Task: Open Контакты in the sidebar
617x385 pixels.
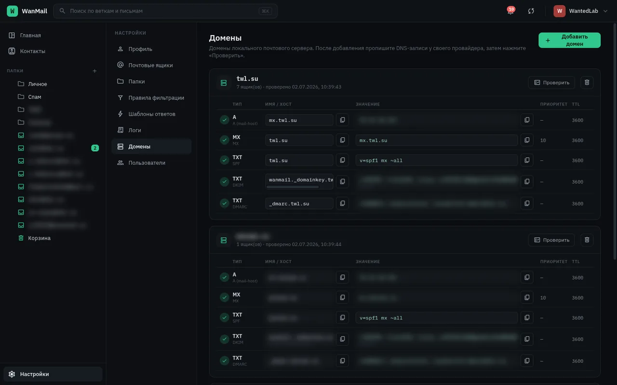Action: (53, 51)
